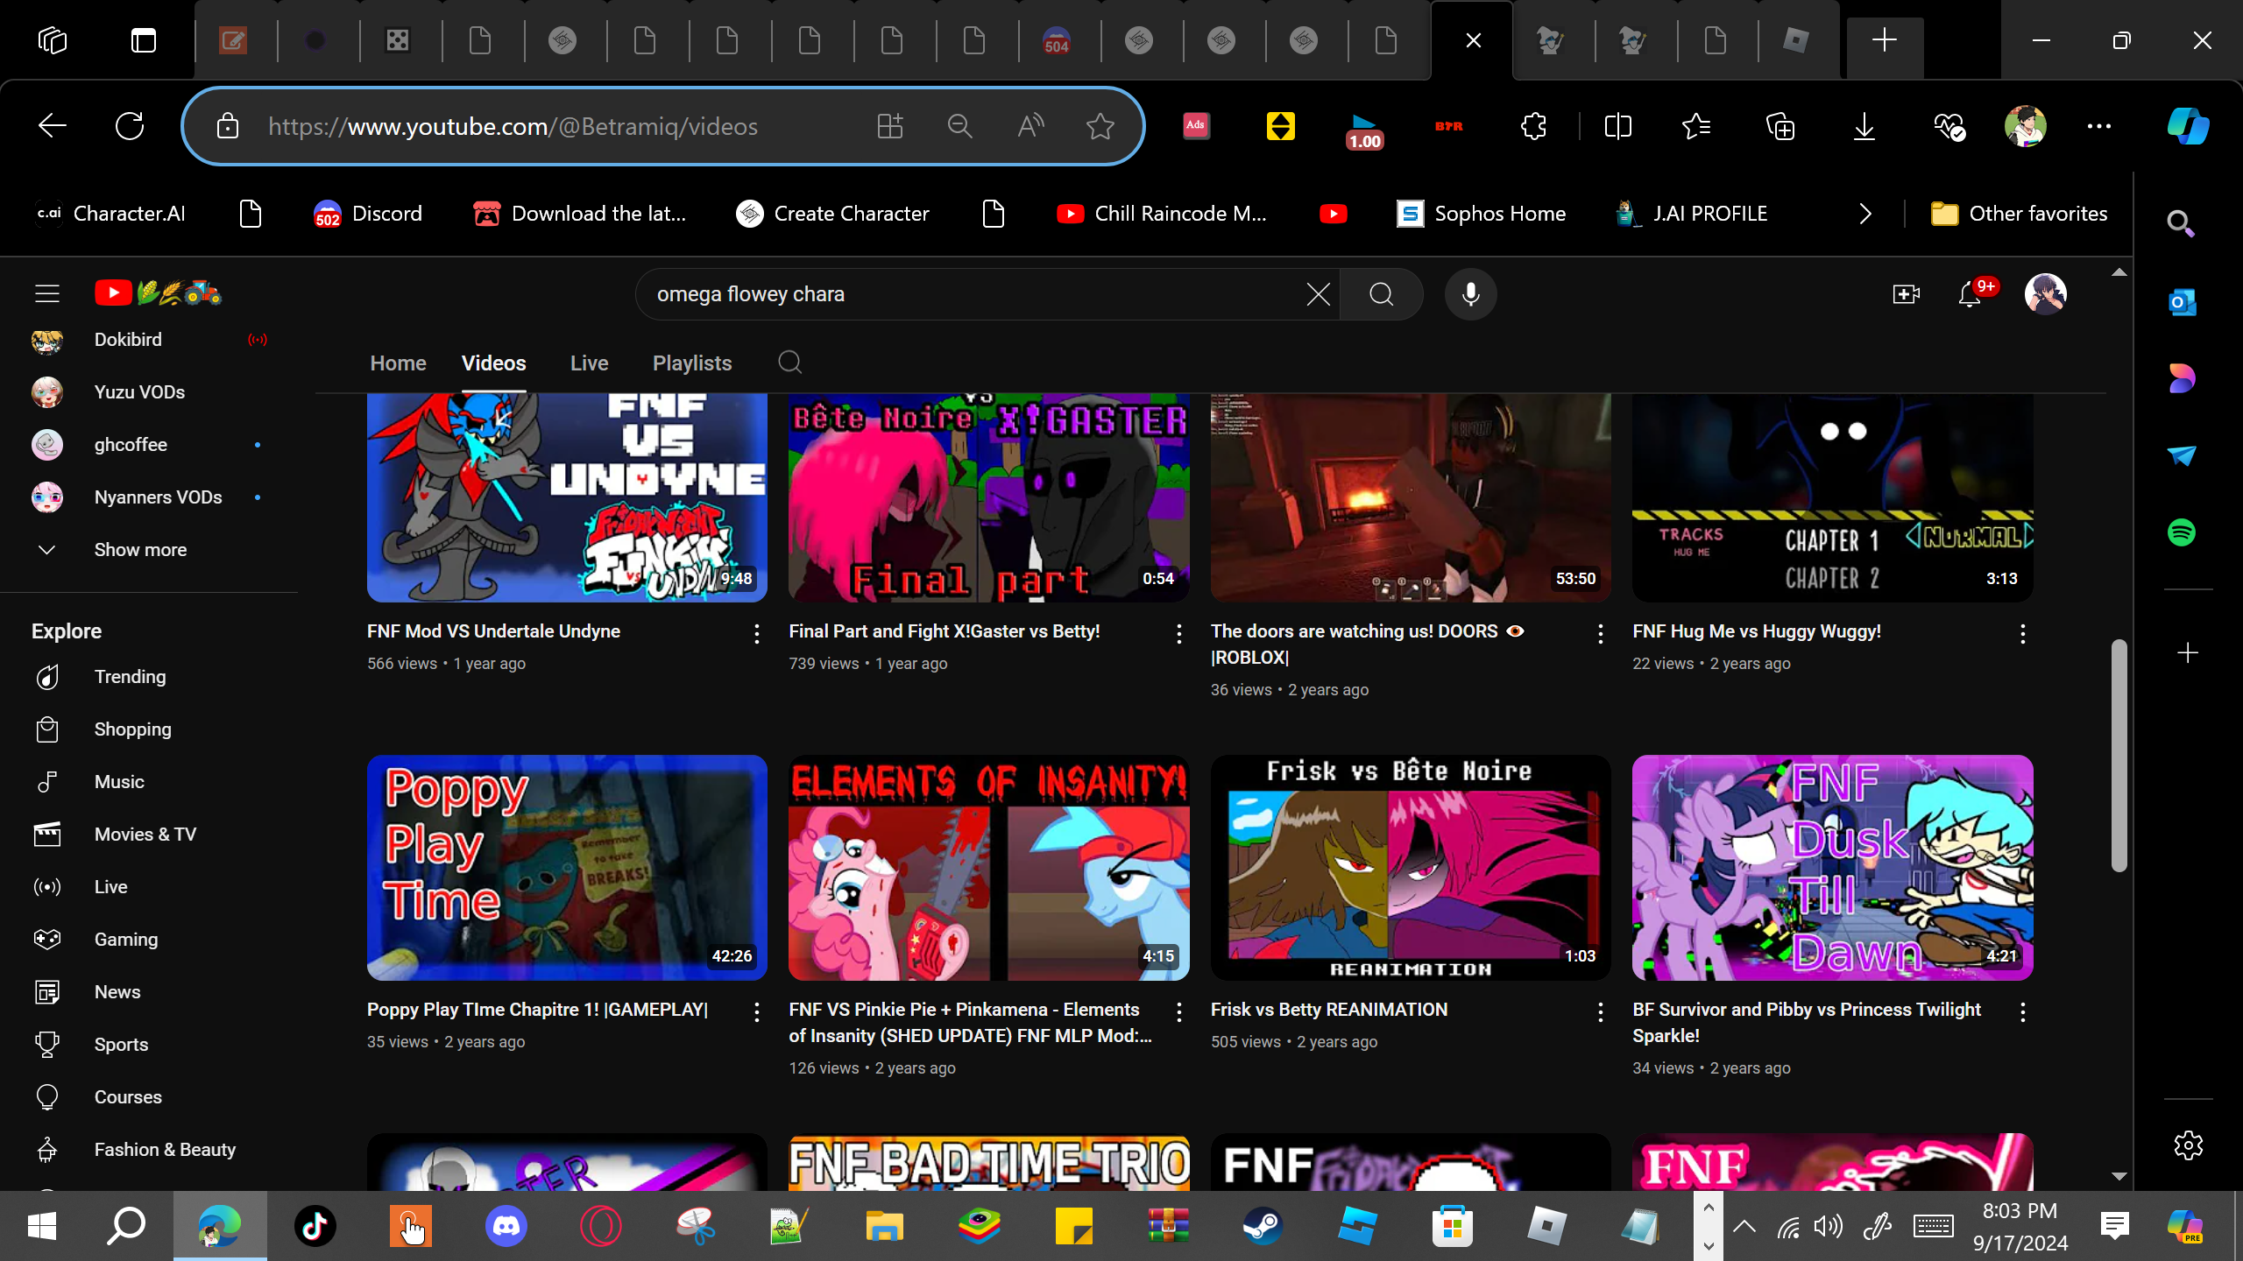Click the Create video camera icon

tap(1905, 294)
